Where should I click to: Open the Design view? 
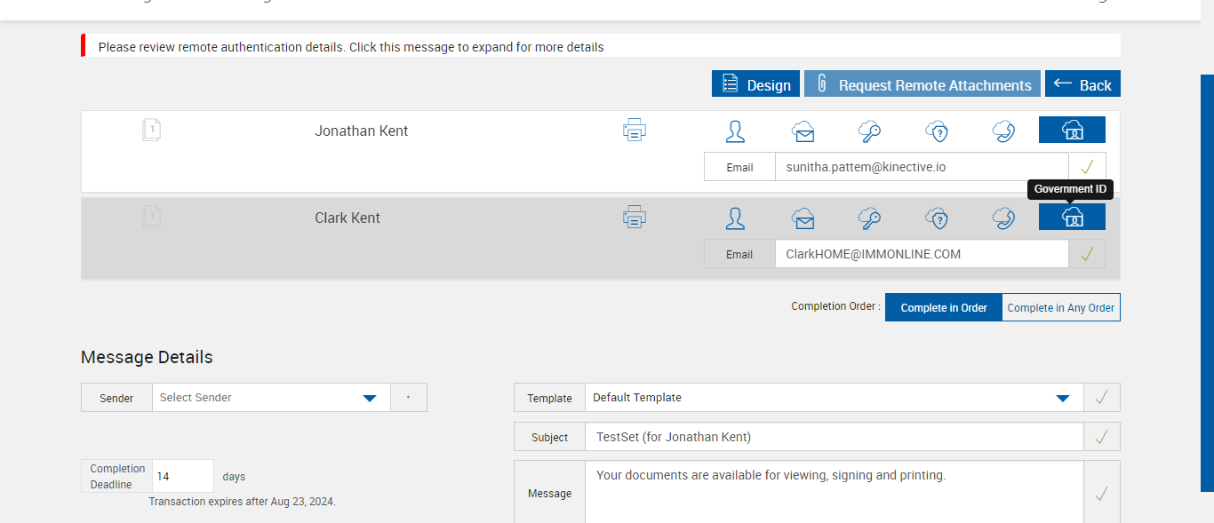pyautogui.click(x=755, y=84)
